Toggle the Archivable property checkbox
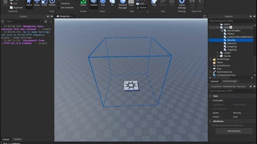 tap(235, 100)
